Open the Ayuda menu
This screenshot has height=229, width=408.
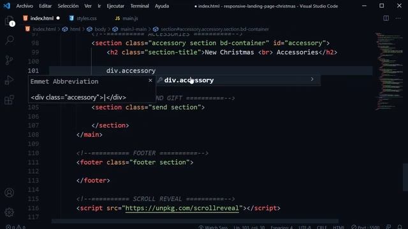(161, 6)
